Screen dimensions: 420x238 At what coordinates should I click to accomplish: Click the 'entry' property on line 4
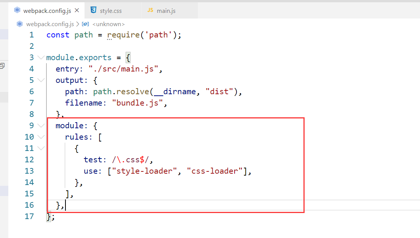coord(67,69)
